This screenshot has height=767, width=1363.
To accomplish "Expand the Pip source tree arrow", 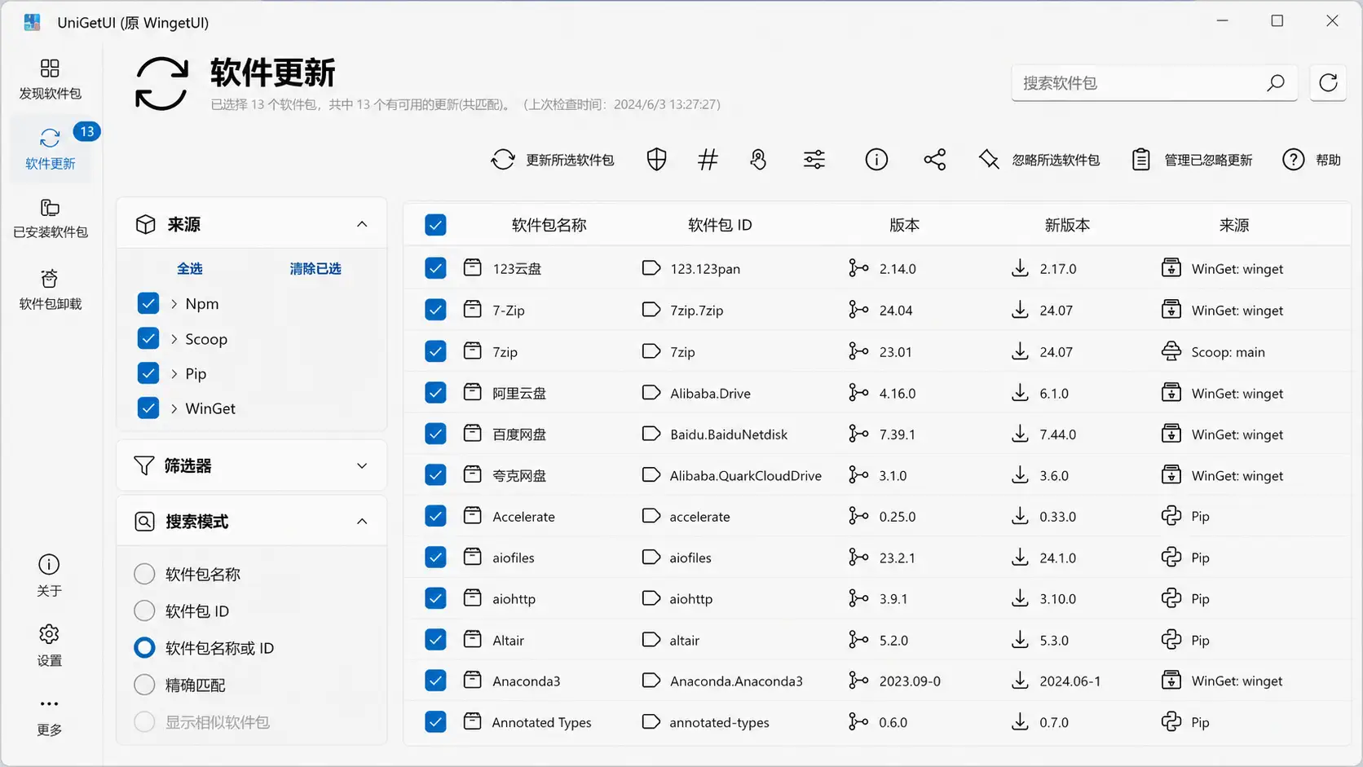I will click(x=174, y=373).
